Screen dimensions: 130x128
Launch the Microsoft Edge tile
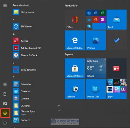pos(75,40)
